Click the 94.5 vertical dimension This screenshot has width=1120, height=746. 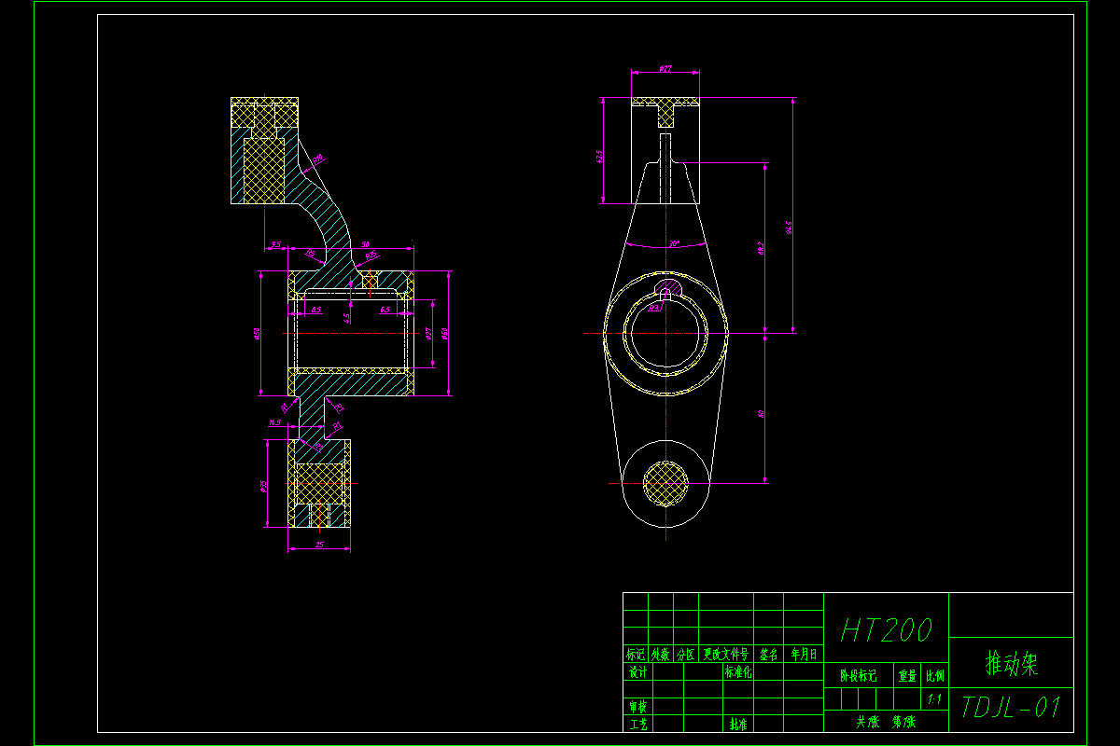(x=790, y=228)
